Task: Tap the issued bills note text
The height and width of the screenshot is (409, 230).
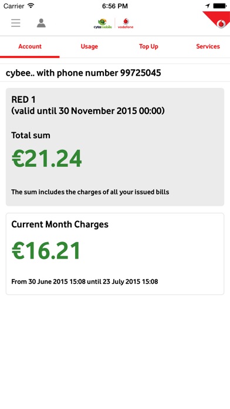Action: point(90,192)
